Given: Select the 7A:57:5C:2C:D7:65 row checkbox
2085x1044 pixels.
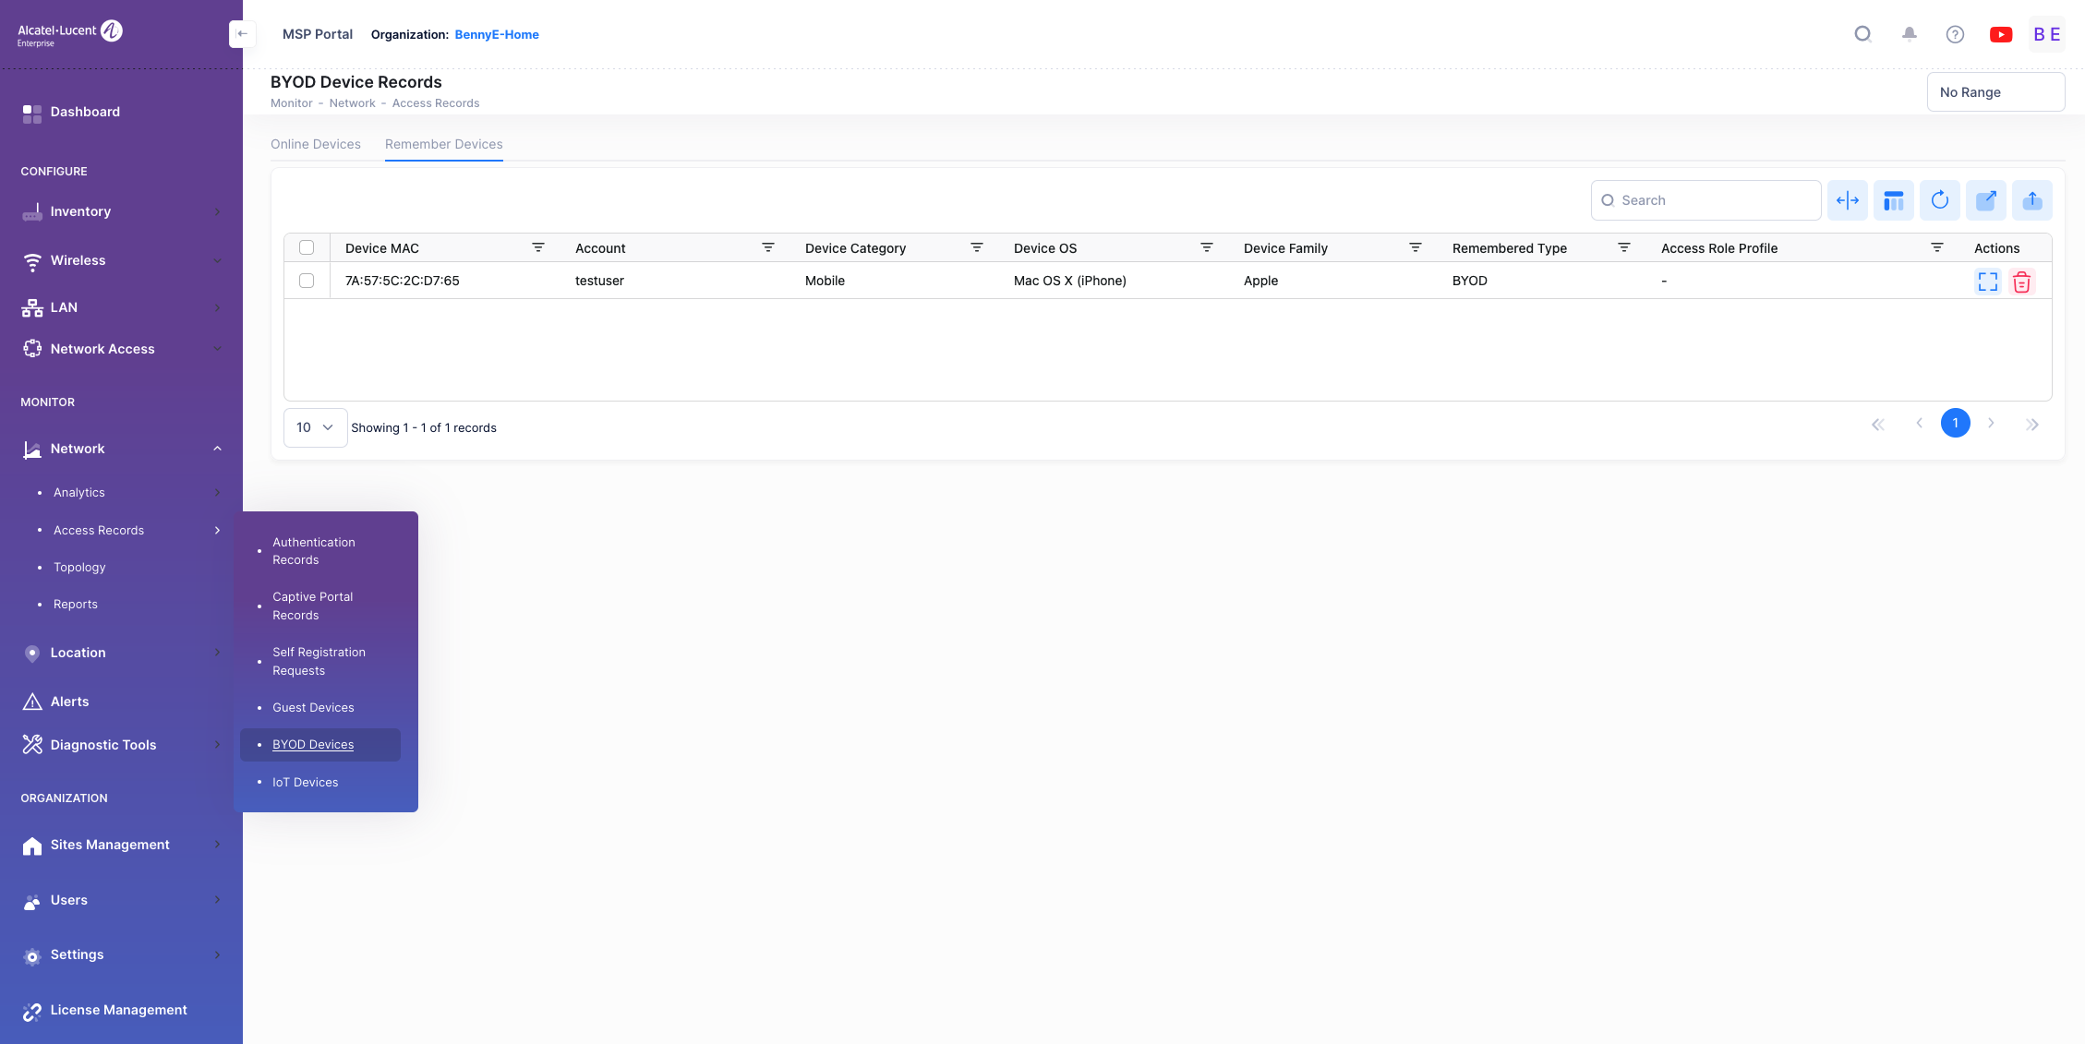Looking at the screenshot, I should click(307, 281).
